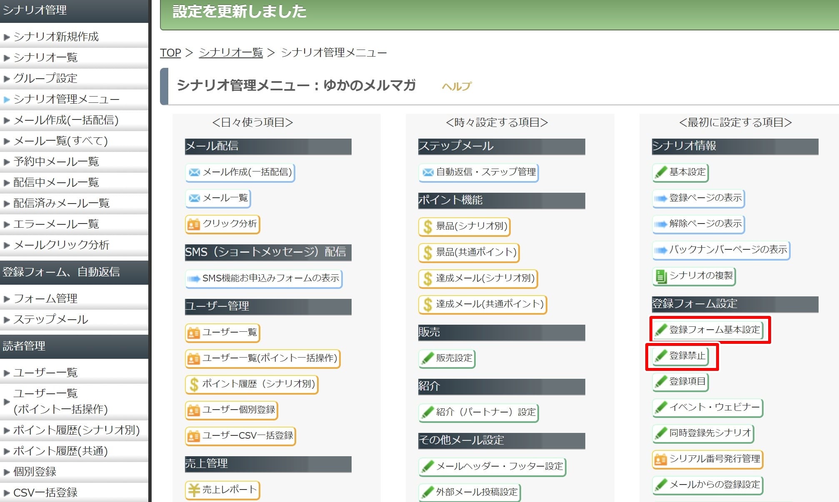Click yen icon on 売上レポート button
The height and width of the screenshot is (502, 839).
pos(194,490)
